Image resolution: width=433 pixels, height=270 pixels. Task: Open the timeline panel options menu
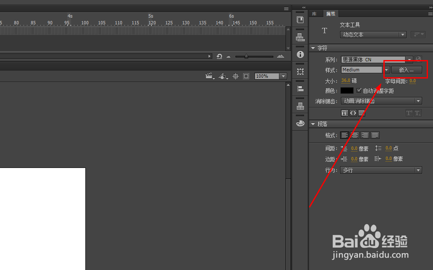[286, 8]
